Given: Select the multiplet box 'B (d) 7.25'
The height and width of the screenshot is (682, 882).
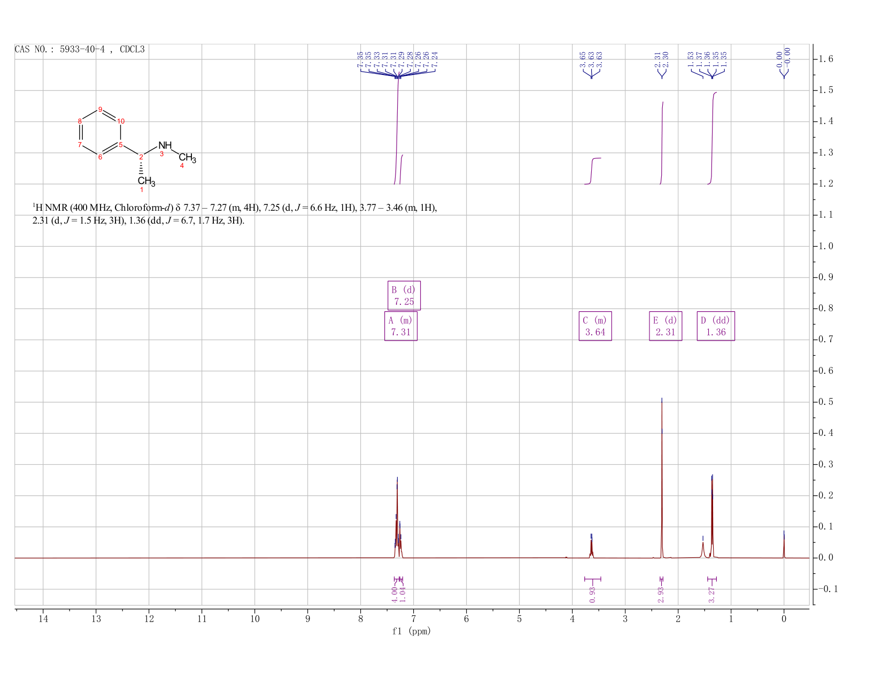Looking at the screenshot, I should point(404,295).
